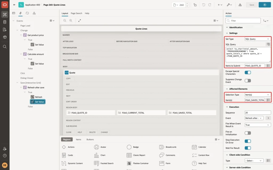Screen dimensions: 273x170
Task: Toggle Stop Execution On Error switch
Action: pyautogui.click(x=248, y=141)
